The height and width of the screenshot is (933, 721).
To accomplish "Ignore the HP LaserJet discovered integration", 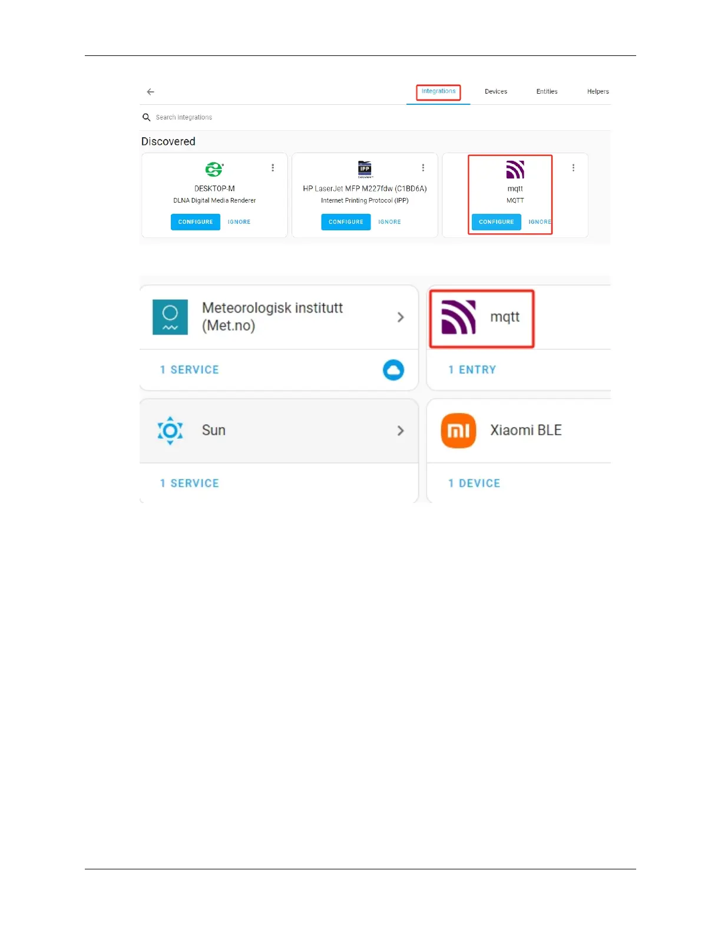I will [389, 222].
